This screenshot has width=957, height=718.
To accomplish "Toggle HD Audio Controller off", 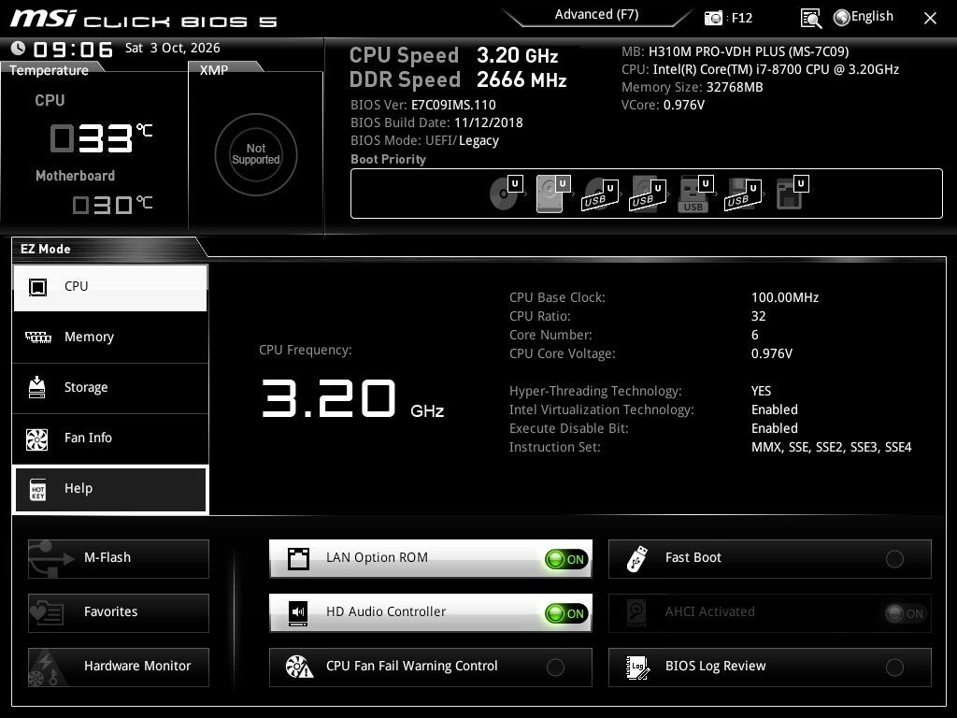I will [x=566, y=613].
